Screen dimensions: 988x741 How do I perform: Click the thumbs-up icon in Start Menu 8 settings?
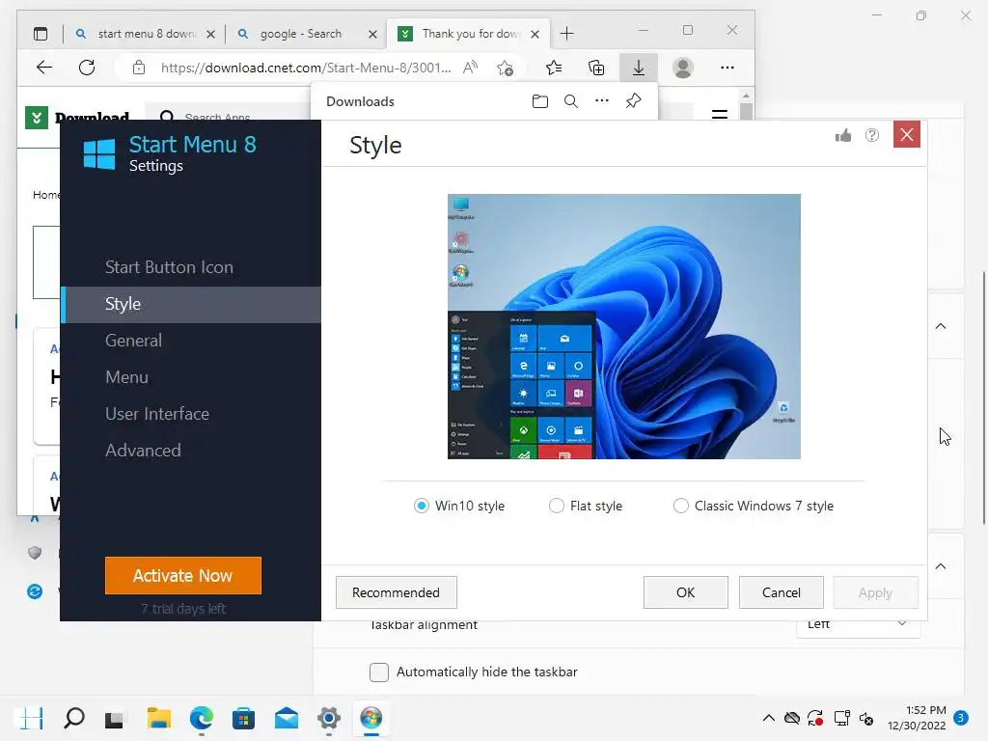click(x=843, y=135)
